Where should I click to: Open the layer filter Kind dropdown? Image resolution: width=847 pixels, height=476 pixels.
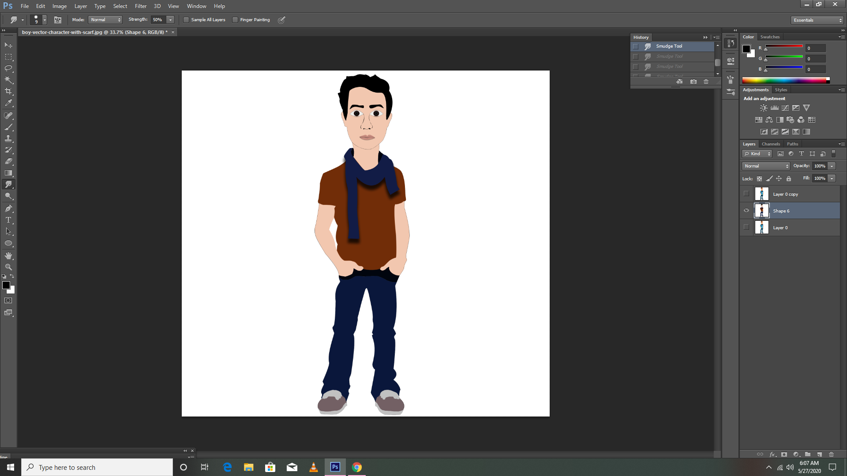click(x=757, y=154)
